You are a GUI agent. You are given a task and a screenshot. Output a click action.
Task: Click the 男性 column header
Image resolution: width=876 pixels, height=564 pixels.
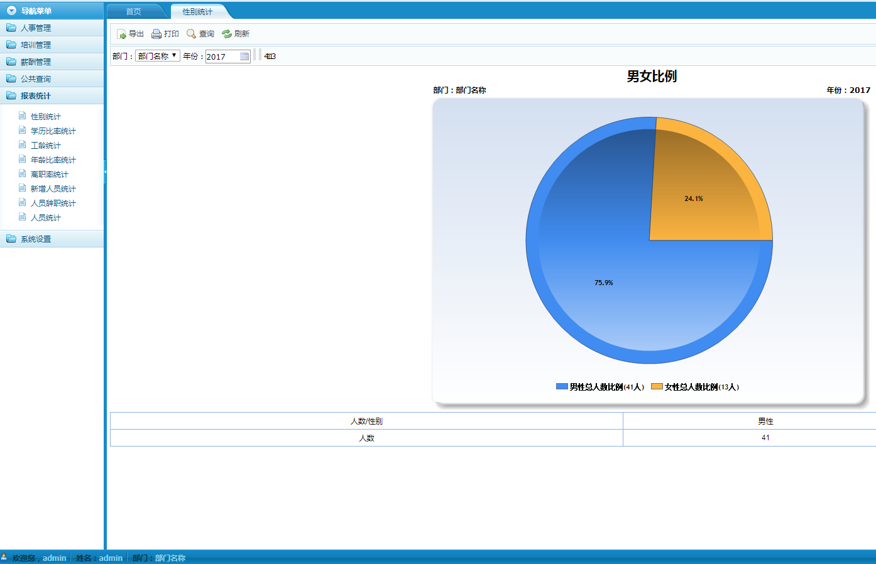765,421
